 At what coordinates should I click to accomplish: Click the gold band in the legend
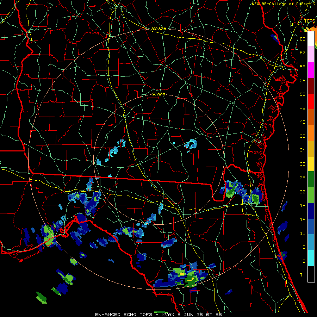point(311,149)
